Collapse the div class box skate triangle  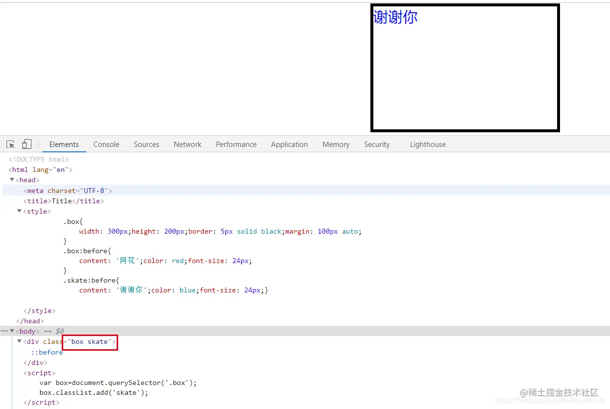click(x=20, y=341)
